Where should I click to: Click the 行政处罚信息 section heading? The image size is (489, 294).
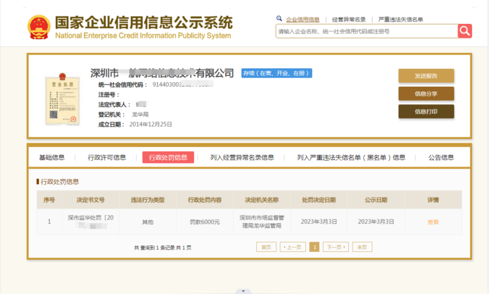pyautogui.click(x=60, y=182)
